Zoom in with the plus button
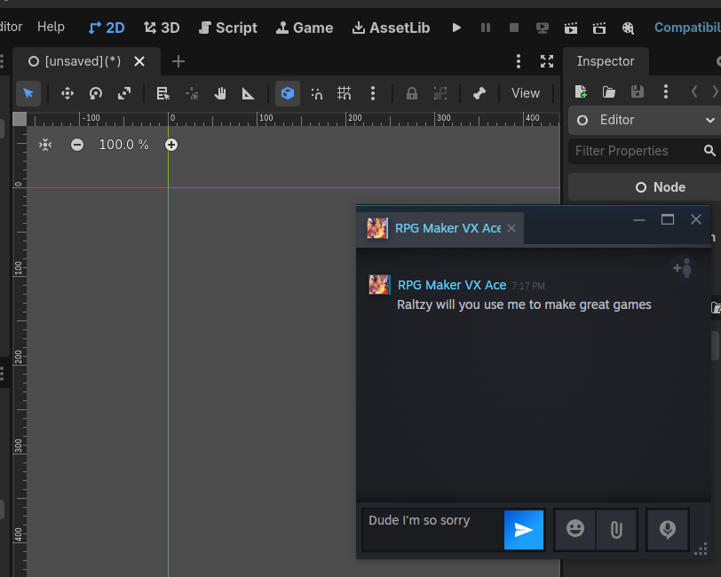The height and width of the screenshot is (577, 721). pos(171,145)
